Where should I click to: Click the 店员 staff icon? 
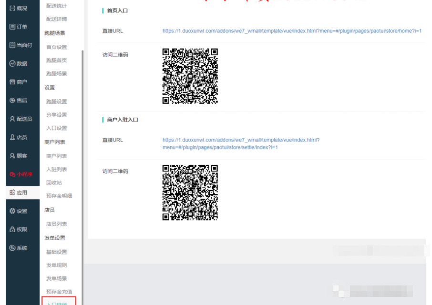[12, 137]
